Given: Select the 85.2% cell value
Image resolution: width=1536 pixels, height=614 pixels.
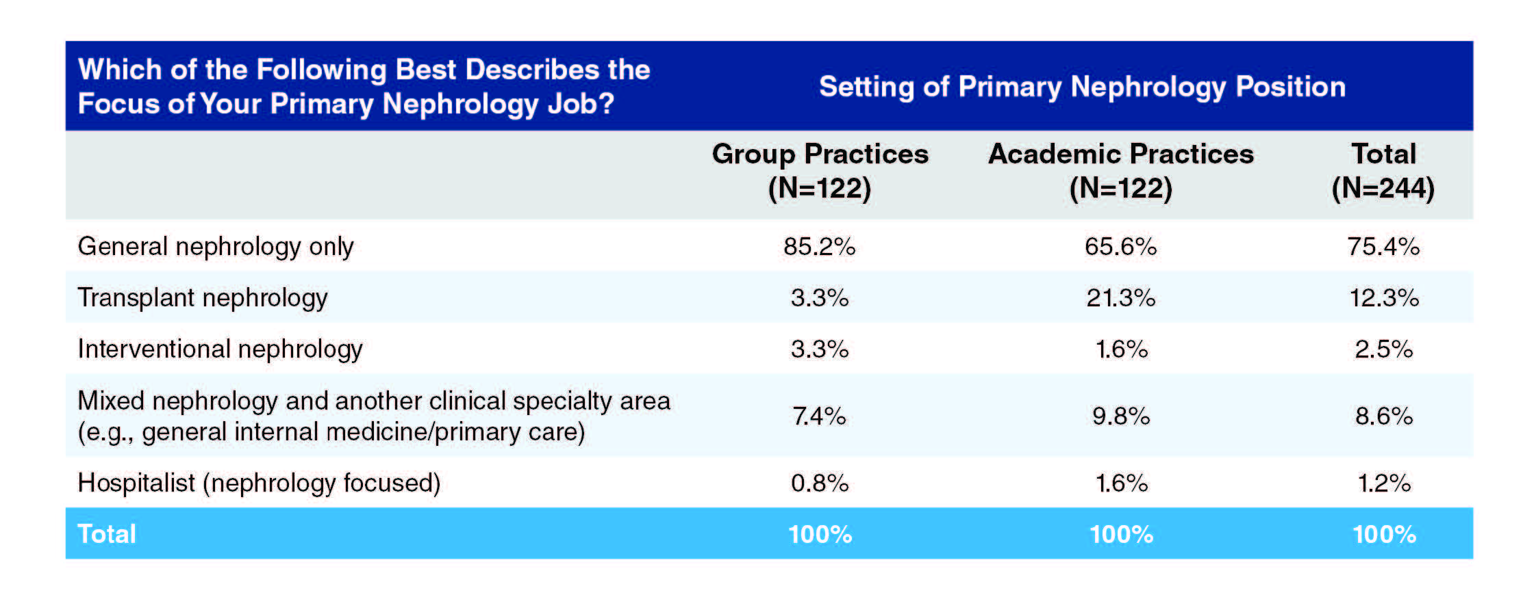Looking at the screenshot, I should (x=820, y=246).
